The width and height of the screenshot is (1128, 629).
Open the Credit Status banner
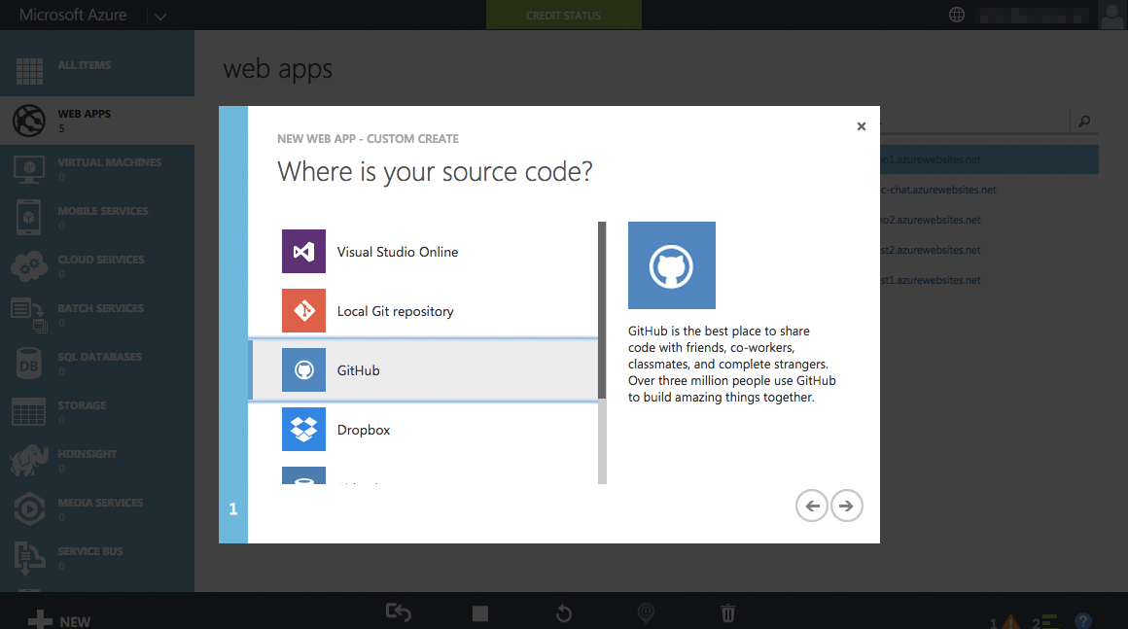pyautogui.click(x=563, y=16)
